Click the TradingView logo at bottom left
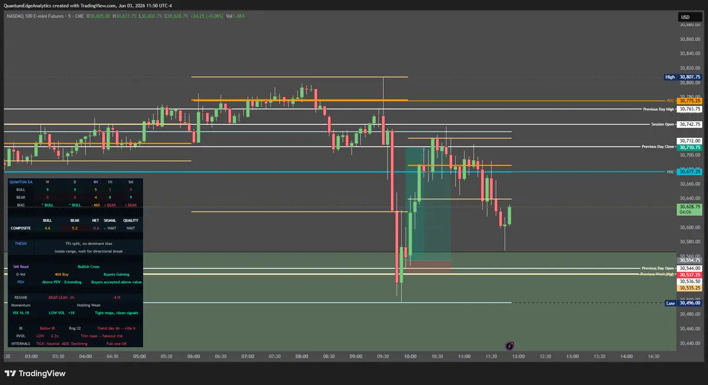The height and width of the screenshot is (385, 708). point(35,373)
